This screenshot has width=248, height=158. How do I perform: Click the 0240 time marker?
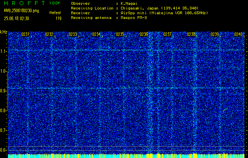point(238,34)
